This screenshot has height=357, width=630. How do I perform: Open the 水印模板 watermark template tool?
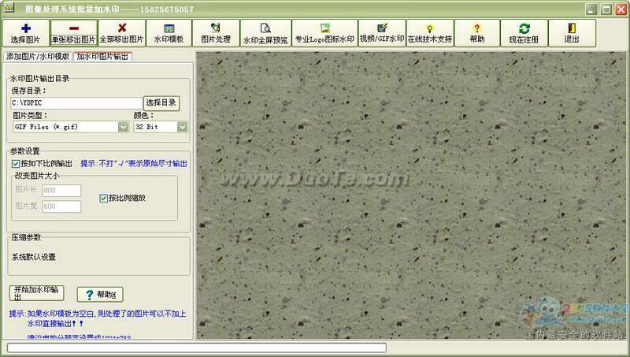[169, 32]
